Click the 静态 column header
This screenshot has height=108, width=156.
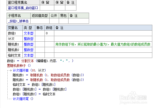[x=40, y=28]
